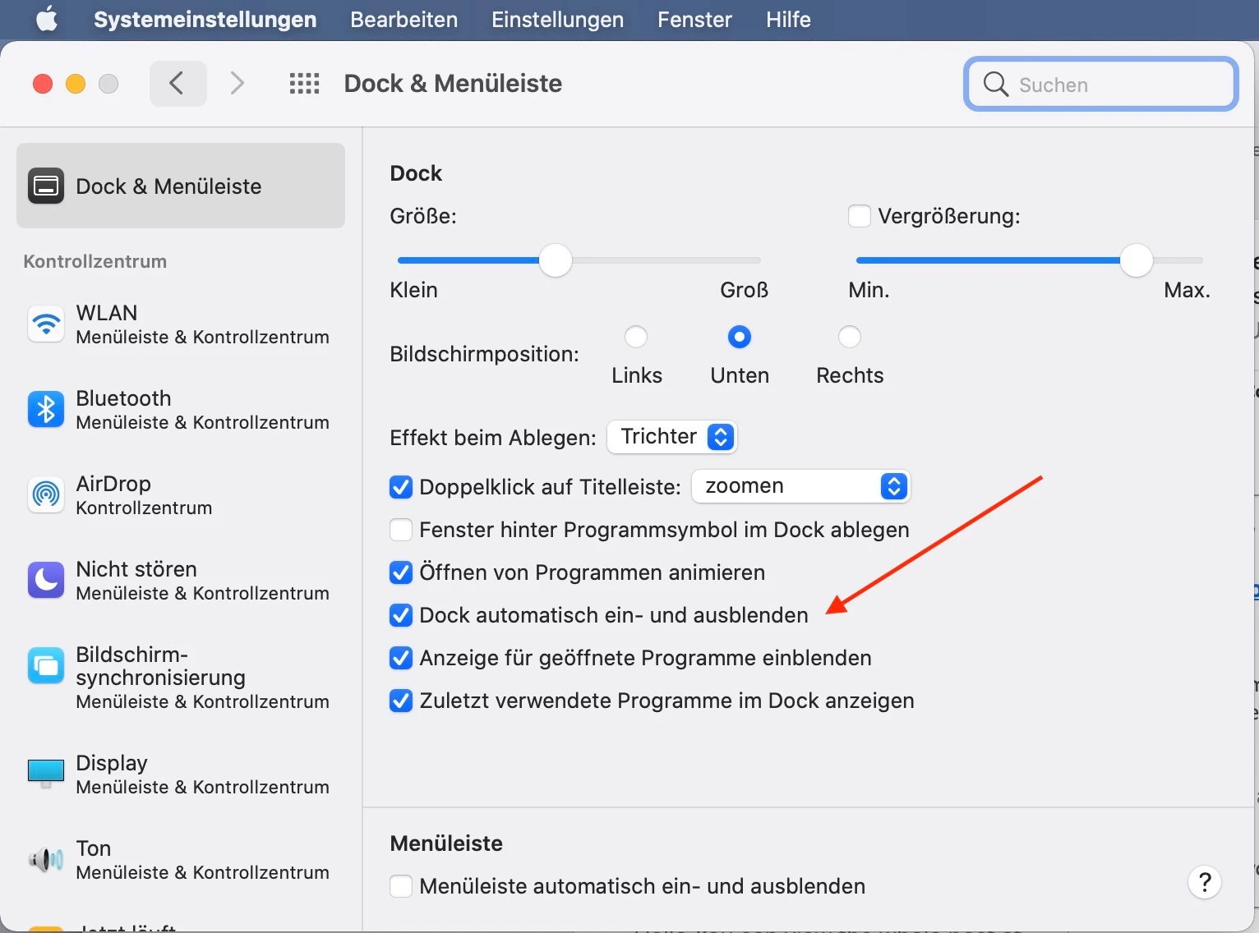
Task: Open the Hilfe menu
Action: [788, 19]
